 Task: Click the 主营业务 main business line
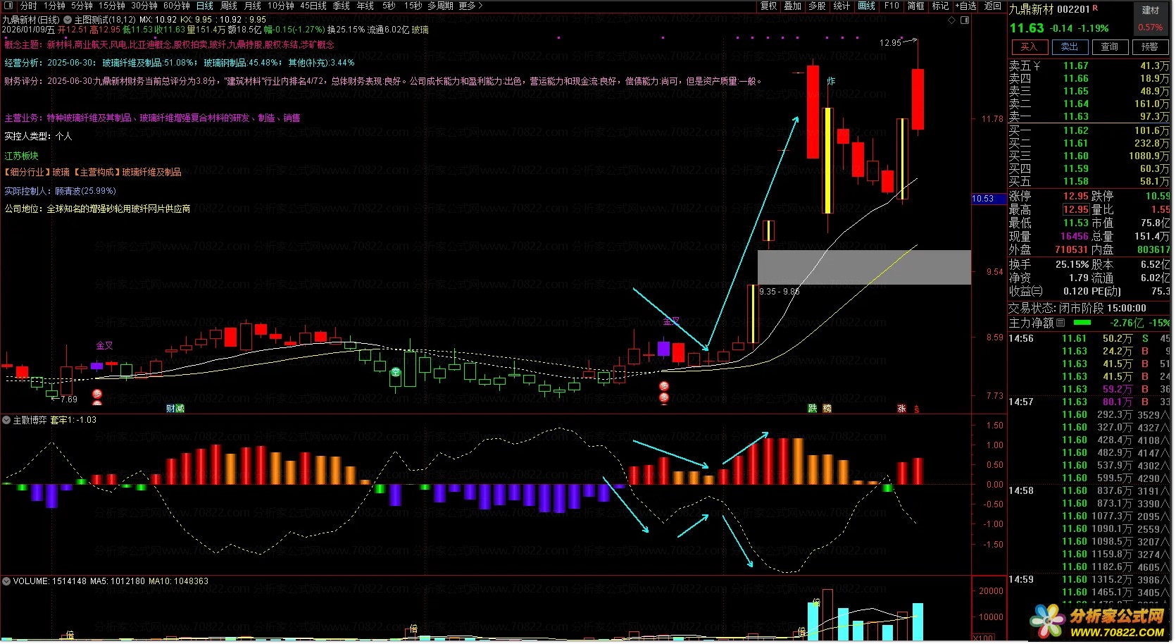[x=152, y=118]
